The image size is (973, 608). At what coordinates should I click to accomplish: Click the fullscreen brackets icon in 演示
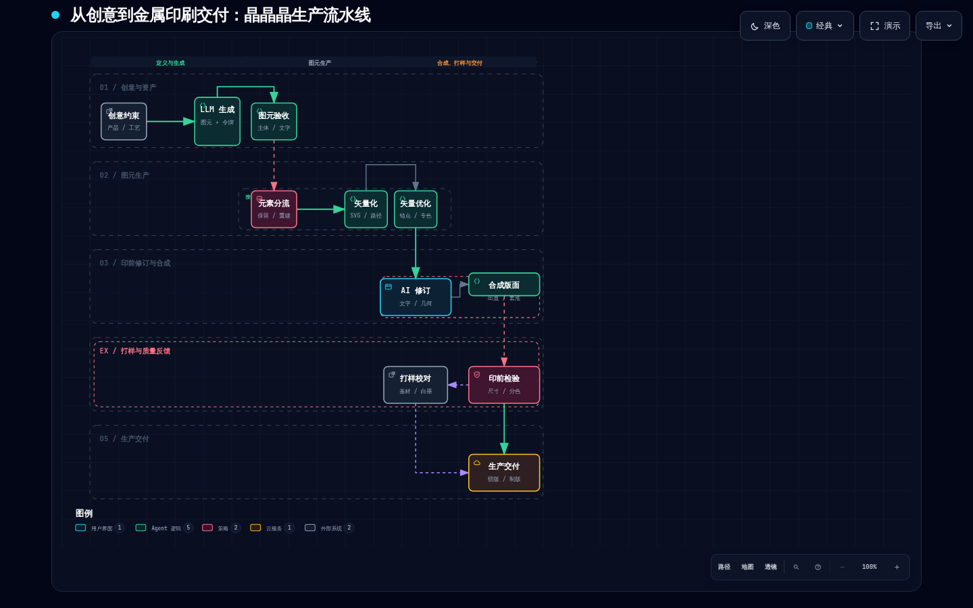click(874, 26)
